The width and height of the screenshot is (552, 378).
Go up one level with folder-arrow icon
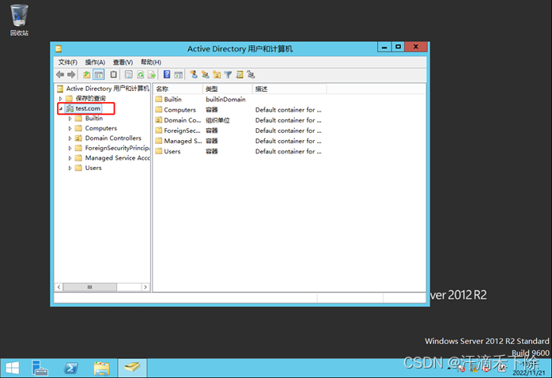(x=87, y=74)
